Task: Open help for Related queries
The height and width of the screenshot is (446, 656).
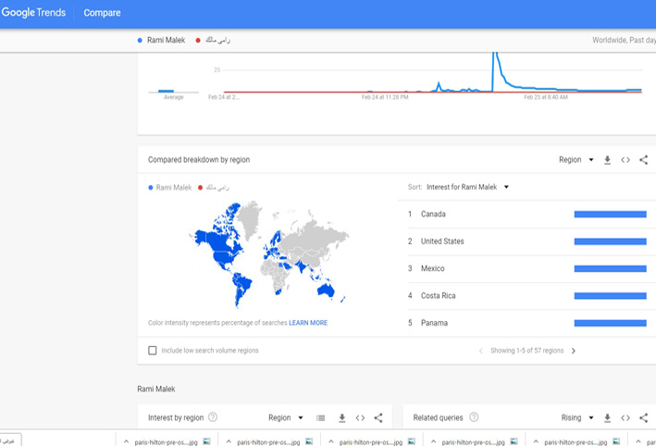Action: [x=474, y=417]
